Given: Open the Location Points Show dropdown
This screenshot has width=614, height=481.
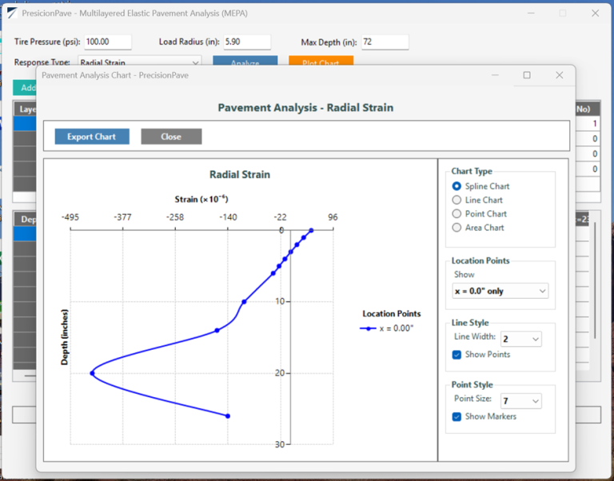Looking at the screenshot, I should pyautogui.click(x=500, y=291).
